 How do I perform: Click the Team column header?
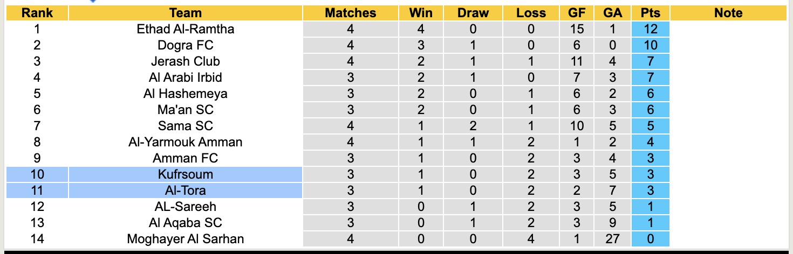coord(185,13)
